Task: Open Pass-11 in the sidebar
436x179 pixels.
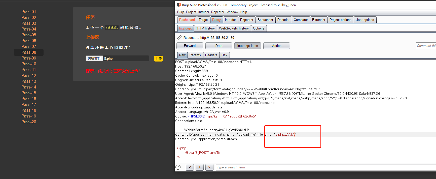Action: (x=29, y=70)
